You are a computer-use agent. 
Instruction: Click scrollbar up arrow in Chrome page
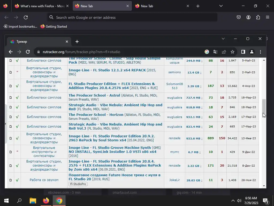[264, 60]
